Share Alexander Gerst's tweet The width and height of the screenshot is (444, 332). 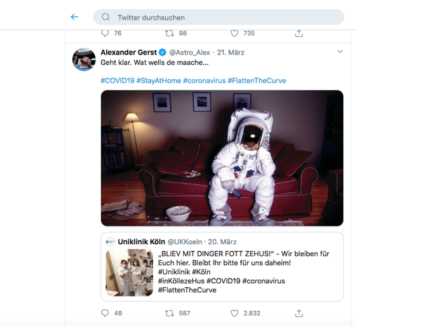(299, 313)
